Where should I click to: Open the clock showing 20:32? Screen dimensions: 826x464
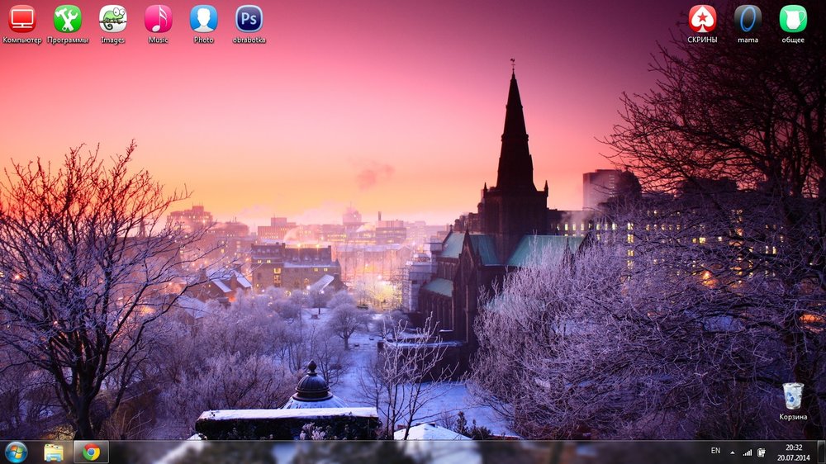point(794,452)
